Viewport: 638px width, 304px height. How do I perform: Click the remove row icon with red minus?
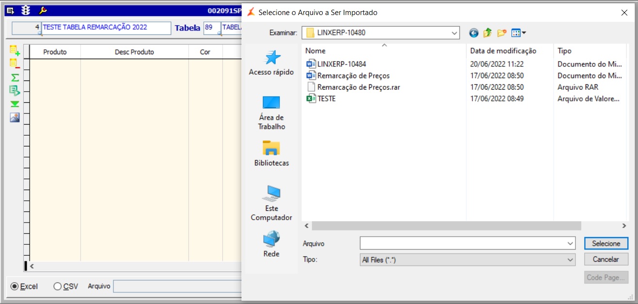click(x=15, y=64)
